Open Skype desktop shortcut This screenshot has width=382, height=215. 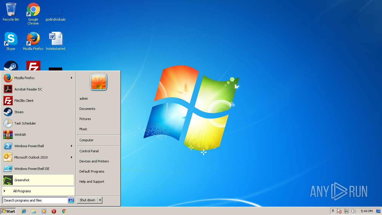pyautogui.click(x=11, y=41)
